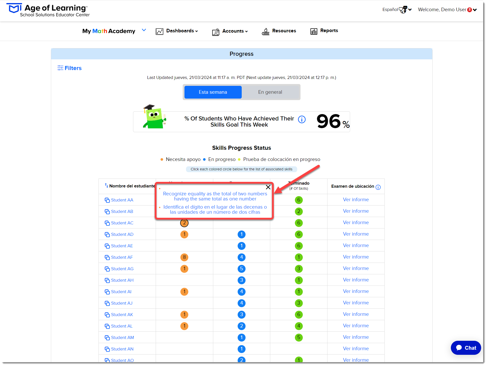Open the Chat bubble in the corner
487x366 pixels.
point(465,348)
